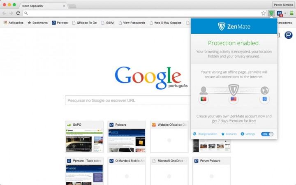The width and height of the screenshot is (296, 185).
Task: Open the Aplicações apps grid
Action: click(14, 23)
